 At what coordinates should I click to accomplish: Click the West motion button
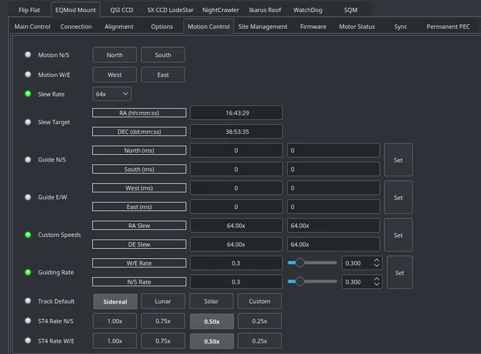(x=115, y=75)
